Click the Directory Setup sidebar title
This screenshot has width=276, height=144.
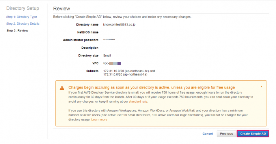pyautogui.click(x=22, y=8)
